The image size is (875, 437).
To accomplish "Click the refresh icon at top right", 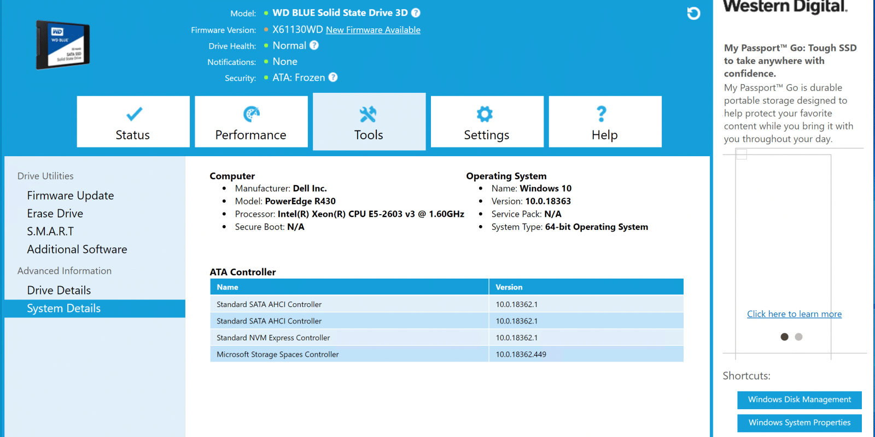I will click(693, 13).
